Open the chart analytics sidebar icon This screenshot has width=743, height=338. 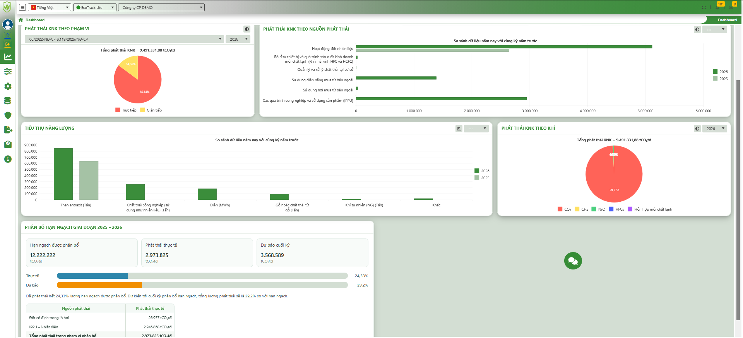click(x=8, y=57)
